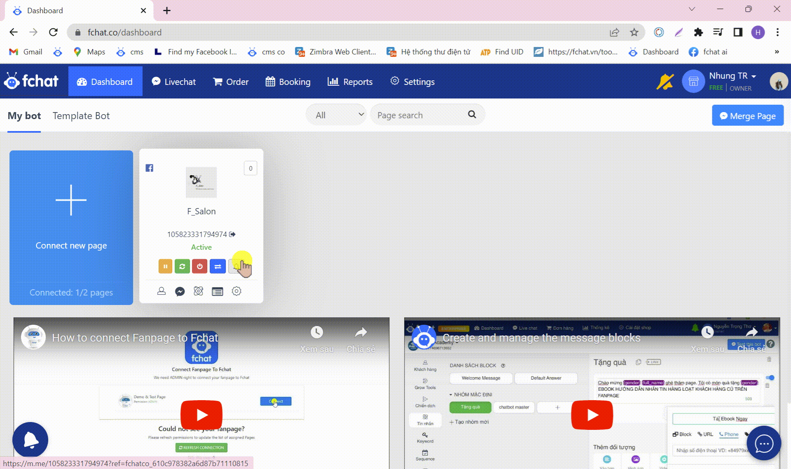The image size is (791, 469).
Task: Open the Chrome three-dot menu
Action: 777,32
